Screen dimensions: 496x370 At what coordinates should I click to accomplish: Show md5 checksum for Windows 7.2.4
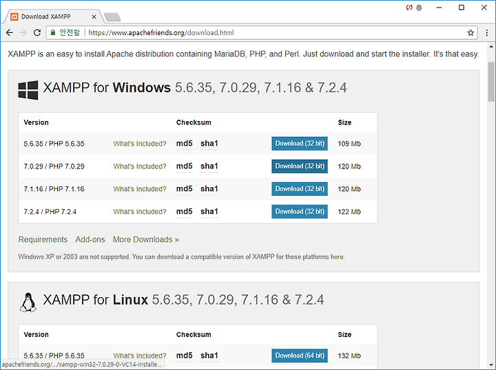coord(184,212)
